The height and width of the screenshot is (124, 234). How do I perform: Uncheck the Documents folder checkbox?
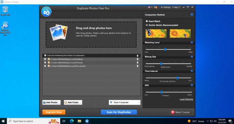pos(45,66)
